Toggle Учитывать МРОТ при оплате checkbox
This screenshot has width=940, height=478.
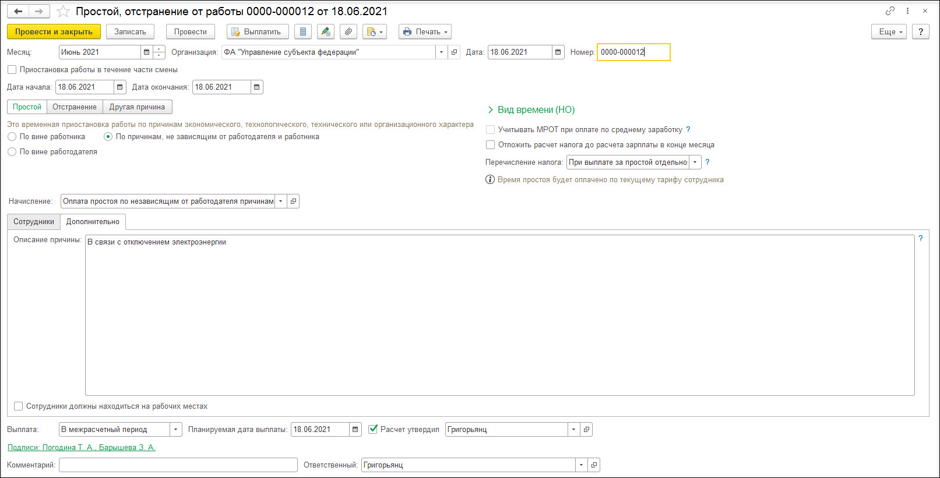point(490,130)
